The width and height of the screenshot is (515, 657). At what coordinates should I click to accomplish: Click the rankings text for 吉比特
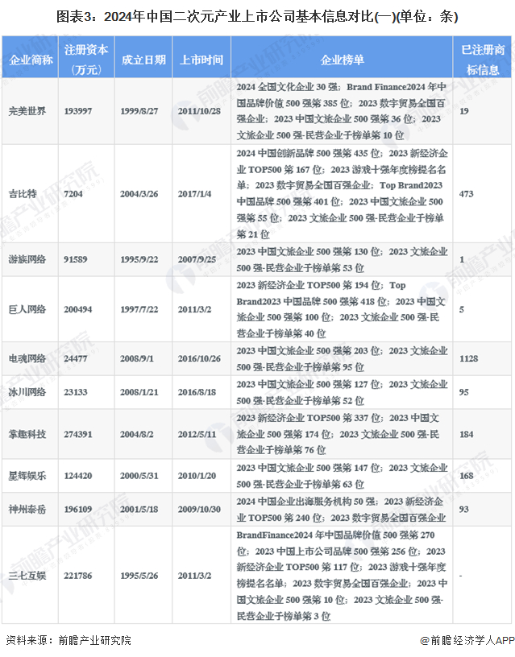coord(342,193)
